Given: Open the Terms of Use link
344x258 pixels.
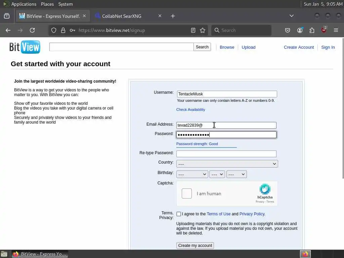Looking at the screenshot, I should 218,214.
